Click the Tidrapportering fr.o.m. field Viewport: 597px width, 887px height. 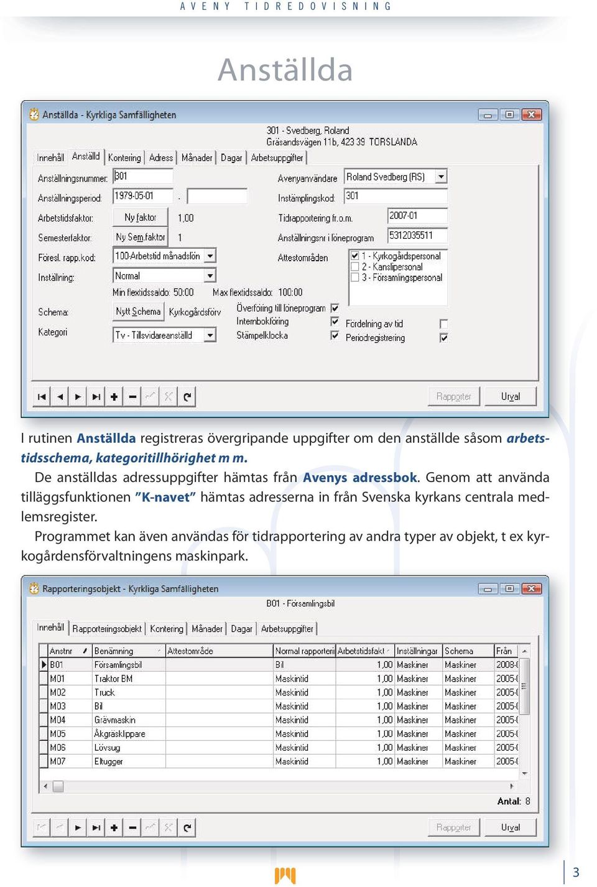click(x=417, y=216)
